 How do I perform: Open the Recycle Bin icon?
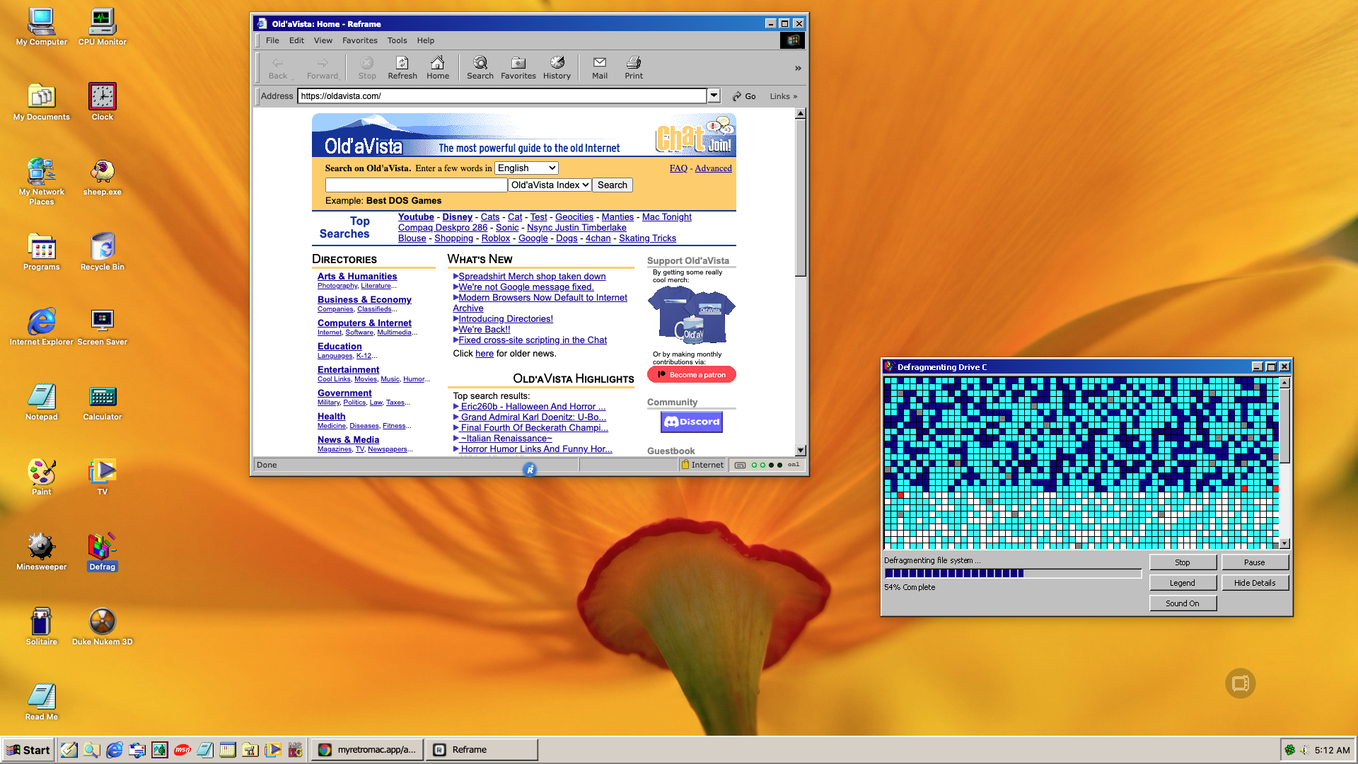click(x=102, y=252)
